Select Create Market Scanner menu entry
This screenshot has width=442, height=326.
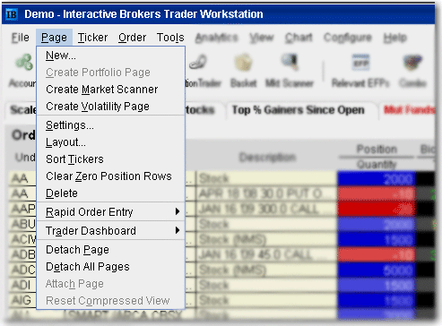(x=102, y=90)
